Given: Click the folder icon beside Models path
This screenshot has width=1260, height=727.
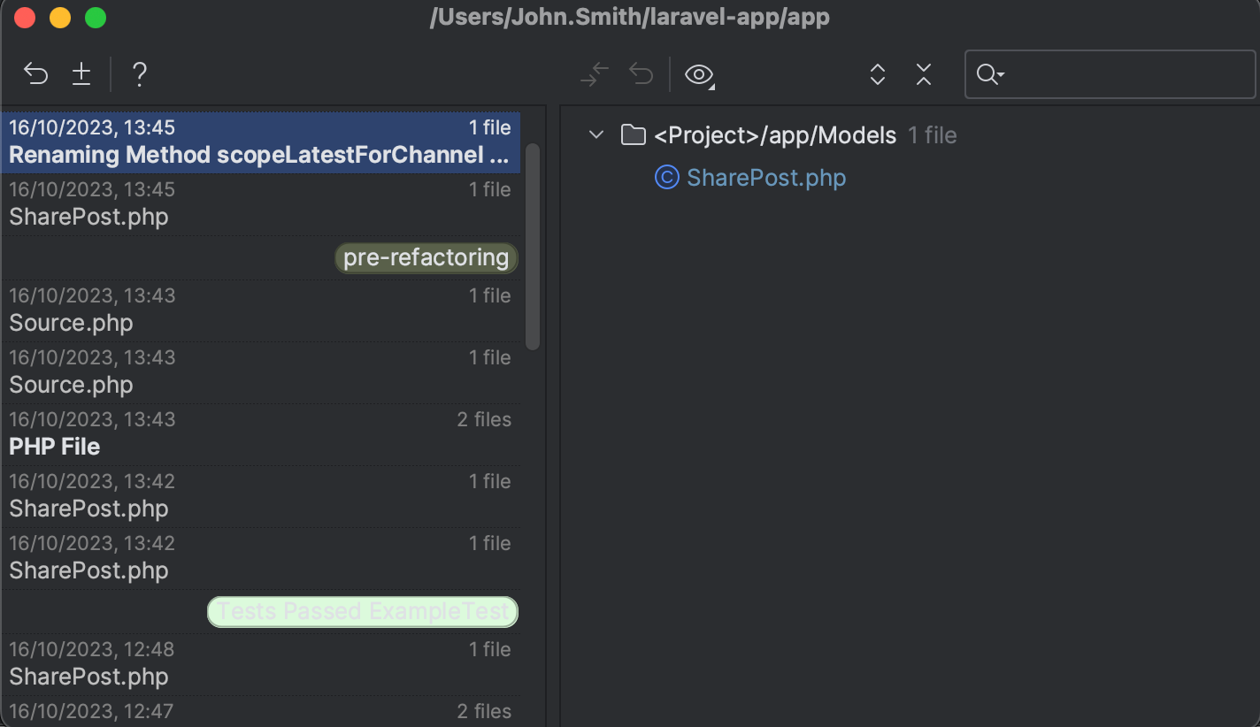Looking at the screenshot, I should click(632, 134).
